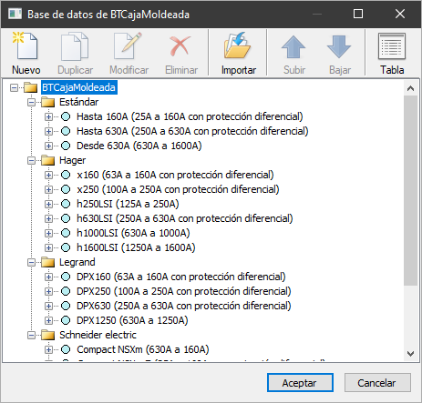Viewport: 422px width, 403px height.
Task: Select 'h1600LSI (1250A a 1600A)' row
Action: 136,247
